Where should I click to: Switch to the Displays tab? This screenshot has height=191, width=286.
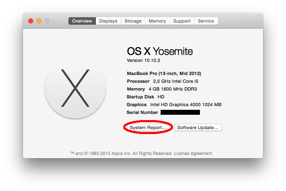pos(108,21)
